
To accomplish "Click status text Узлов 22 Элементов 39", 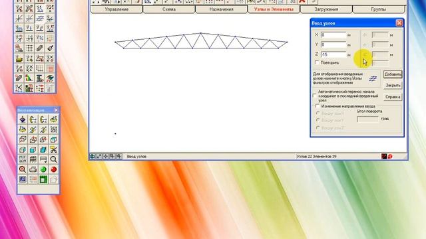I will [316, 157].
